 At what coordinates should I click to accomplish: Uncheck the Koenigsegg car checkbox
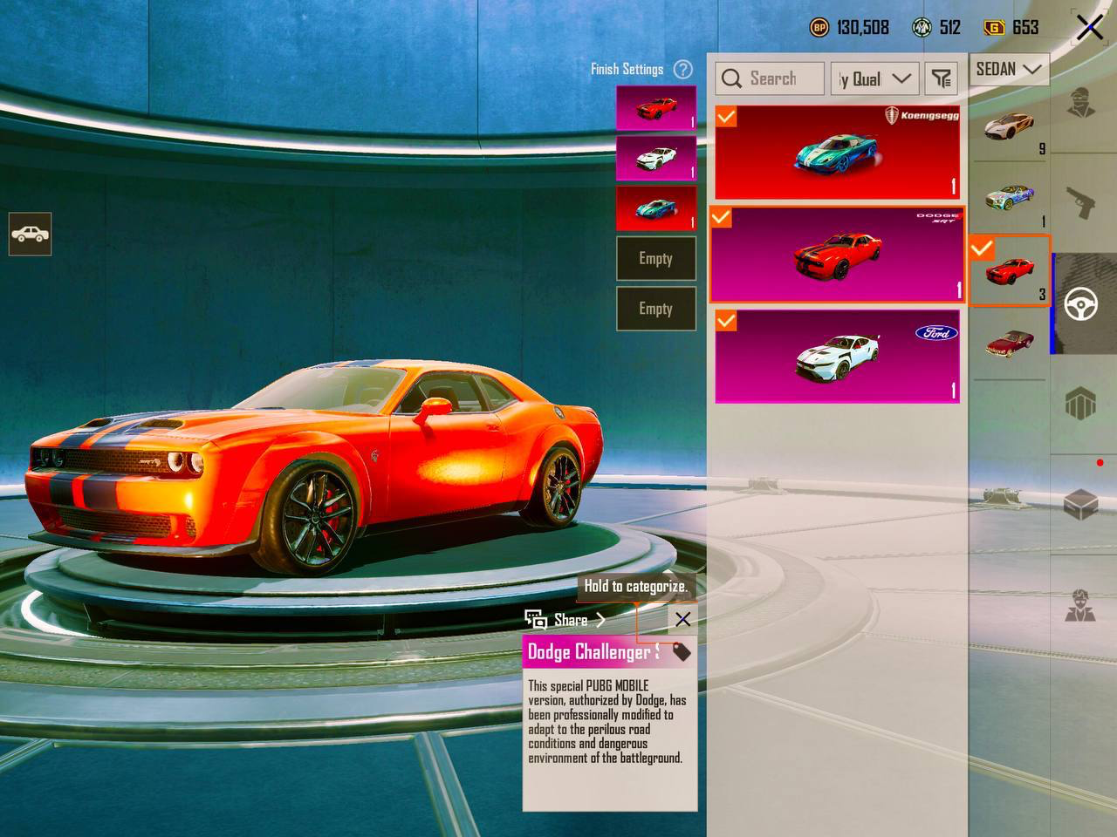pyautogui.click(x=726, y=117)
